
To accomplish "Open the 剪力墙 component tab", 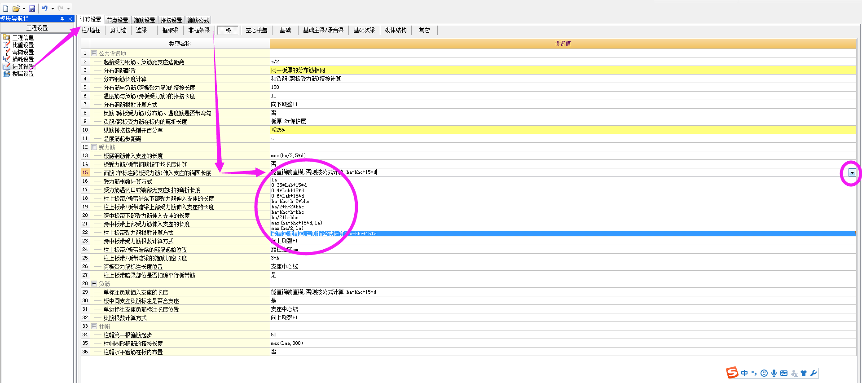I will coord(118,30).
